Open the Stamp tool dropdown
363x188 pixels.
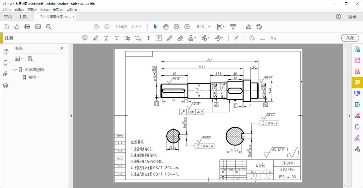192,38
